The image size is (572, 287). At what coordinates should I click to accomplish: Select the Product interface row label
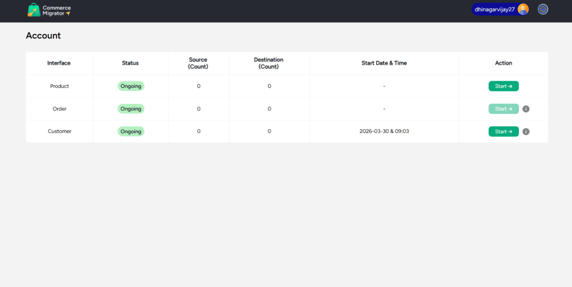tap(60, 86)
